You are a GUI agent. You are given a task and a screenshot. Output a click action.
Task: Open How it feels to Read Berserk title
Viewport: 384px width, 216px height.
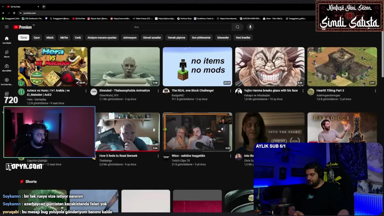[x=118, y=156]
